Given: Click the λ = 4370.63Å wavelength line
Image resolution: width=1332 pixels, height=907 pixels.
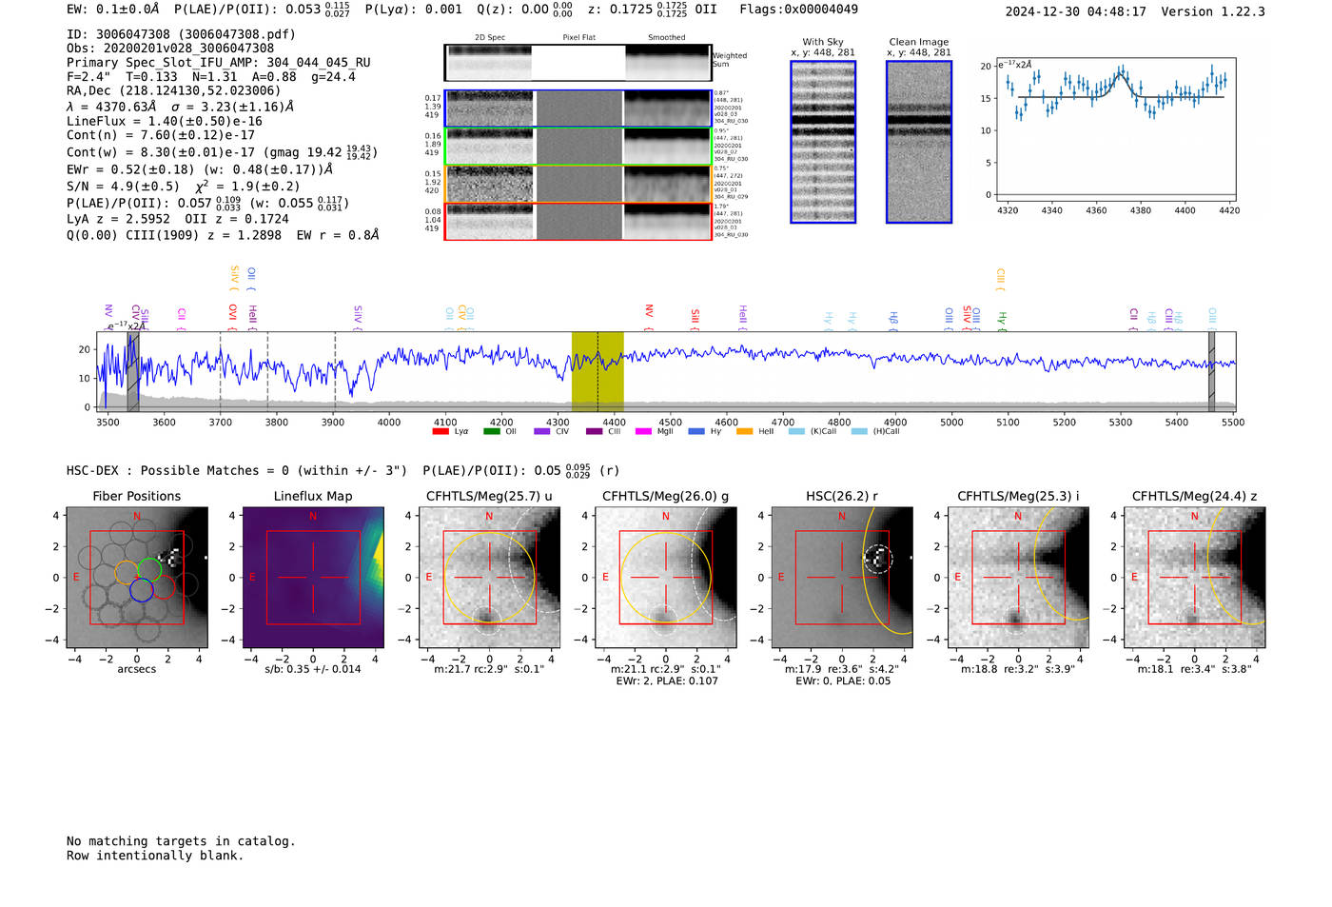Looking at the screenshot, I should [x=181, y=107].
